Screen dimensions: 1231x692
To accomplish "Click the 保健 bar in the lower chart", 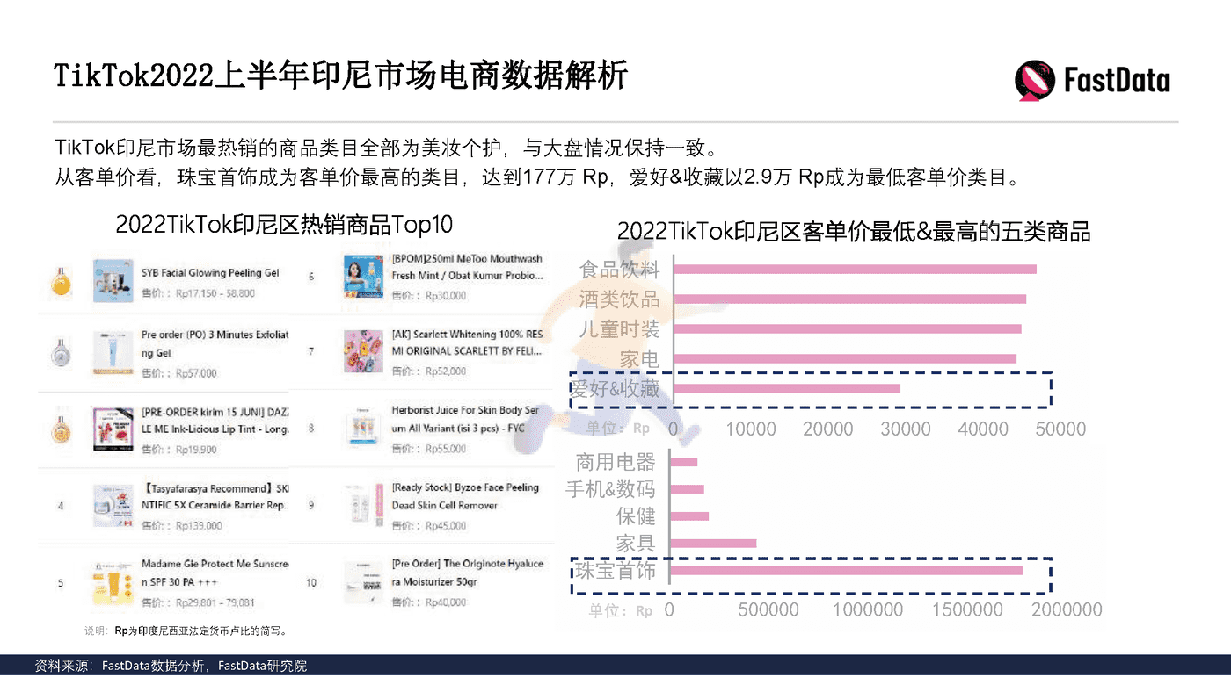I will pos(690,516).
